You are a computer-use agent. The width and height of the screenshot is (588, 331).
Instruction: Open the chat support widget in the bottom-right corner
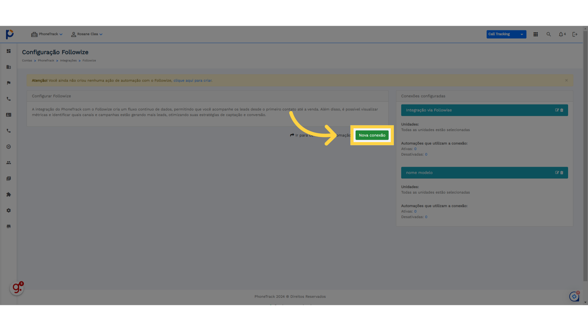574,296
